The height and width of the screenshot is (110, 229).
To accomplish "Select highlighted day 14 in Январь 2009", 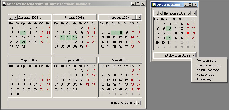I will tap(69, 37).
